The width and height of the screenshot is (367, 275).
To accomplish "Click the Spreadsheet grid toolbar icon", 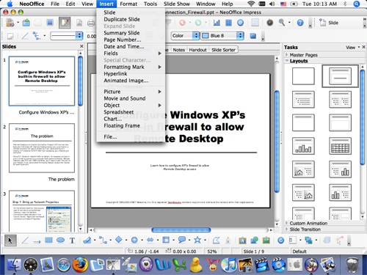I will pyautogui.click(x=228, y=23).
